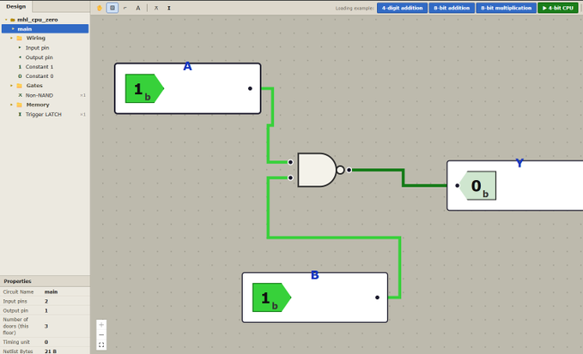Select Trigger LATCH tree item
The width and height of the screenshot is (583, 354).
tap(45, 114)
